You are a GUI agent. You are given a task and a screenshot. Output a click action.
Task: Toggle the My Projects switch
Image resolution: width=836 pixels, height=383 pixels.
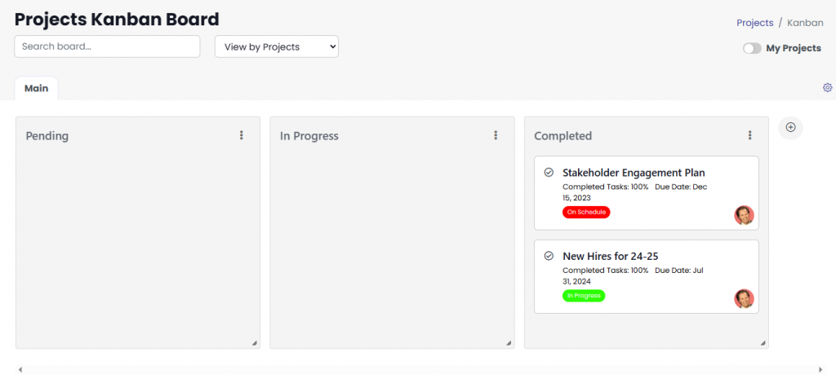pos(752,48)
